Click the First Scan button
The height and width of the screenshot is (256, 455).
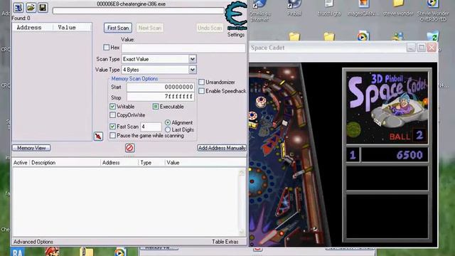pos(118,28)
